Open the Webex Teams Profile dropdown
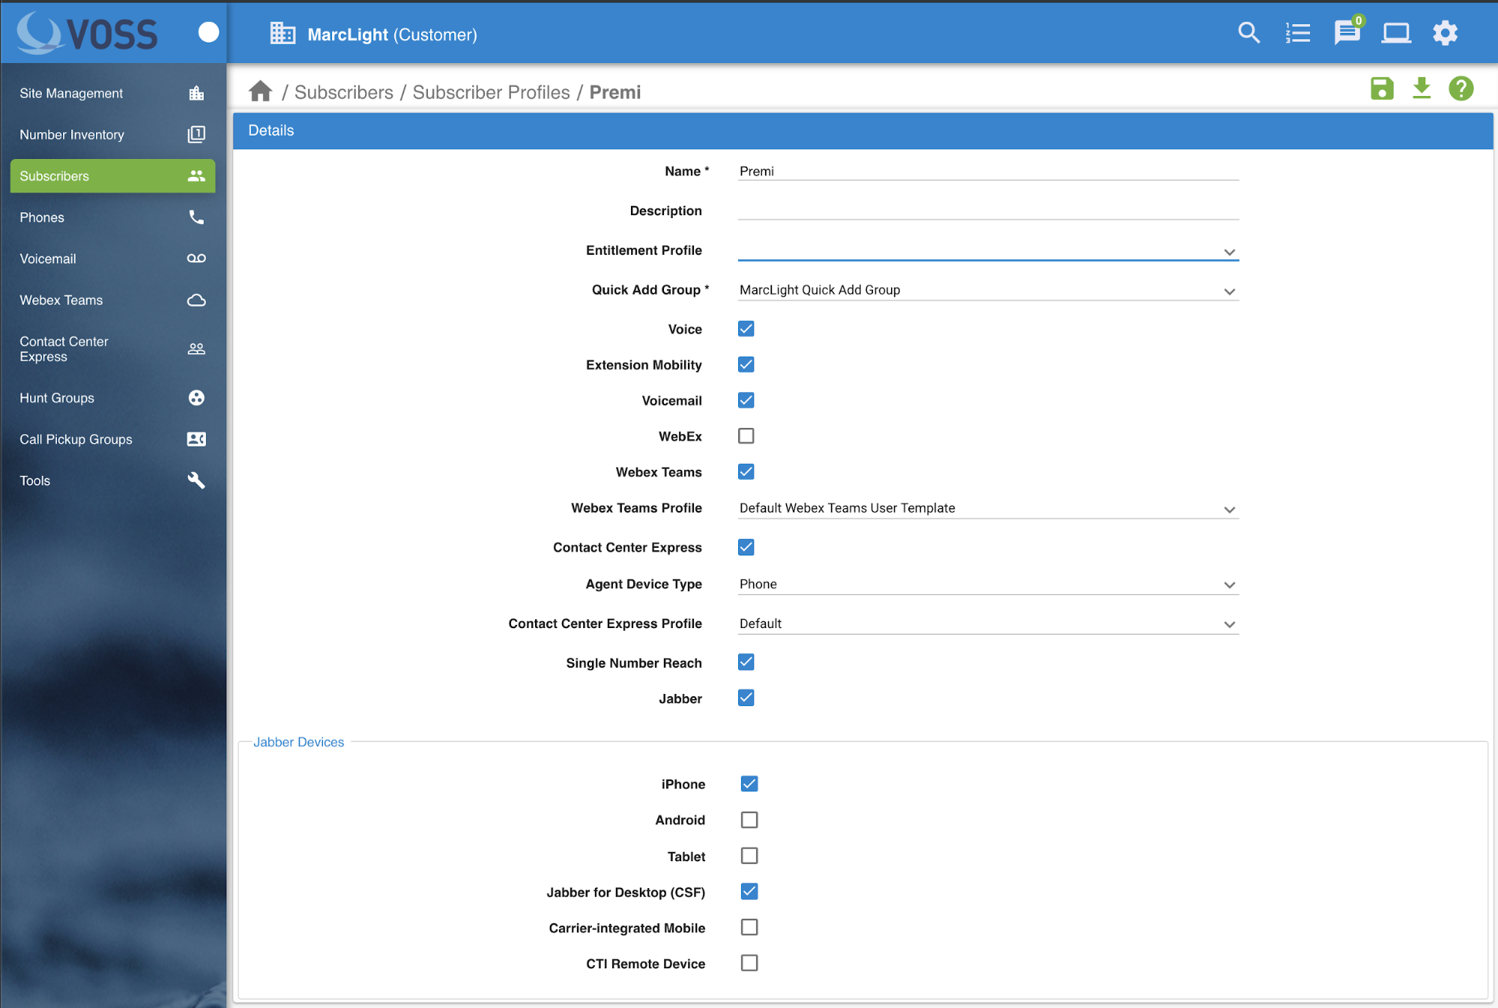Image resolution: width=1498 pixels, height=1008 pixels. coord(988,508)
